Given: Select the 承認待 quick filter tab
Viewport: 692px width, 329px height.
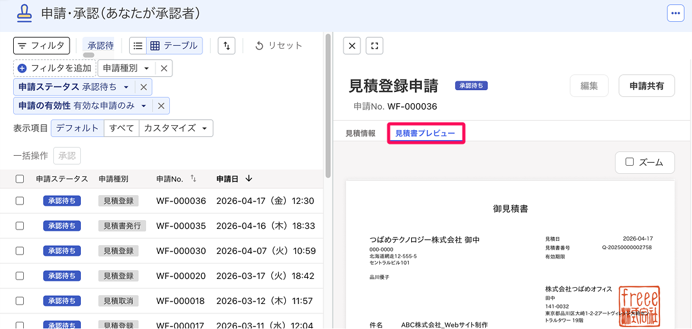Looking at the screenshot, I should [101, 46].
